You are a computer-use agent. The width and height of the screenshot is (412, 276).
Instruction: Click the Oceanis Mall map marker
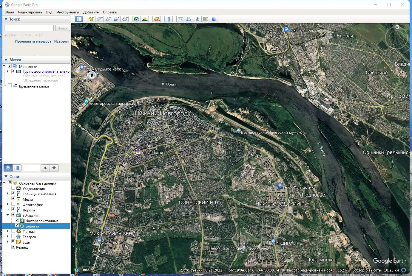pyautogui.click(x=100, y=241)
